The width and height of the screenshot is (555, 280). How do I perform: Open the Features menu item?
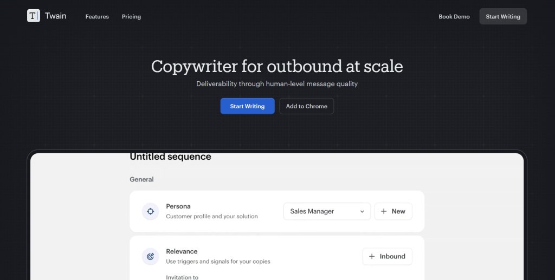97,17
